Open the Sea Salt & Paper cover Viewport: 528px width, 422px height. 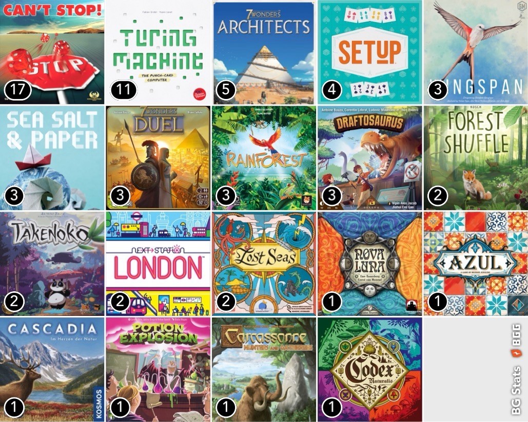(x=52, y=158)
